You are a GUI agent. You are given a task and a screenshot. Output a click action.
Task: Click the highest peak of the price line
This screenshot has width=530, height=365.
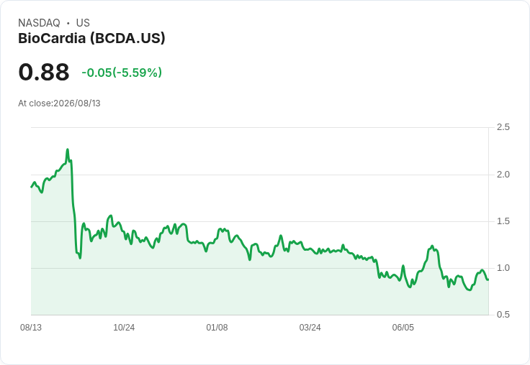tap(68, 149)
